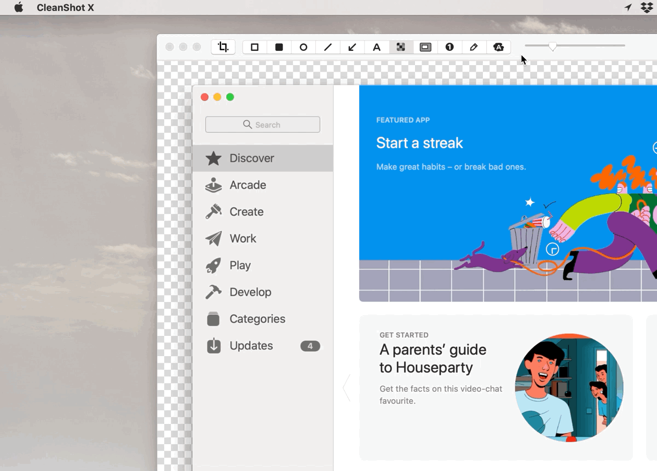Enable the numbered step annotation mode
The width and height of the screenshot is (657, 471).
click(449, 47)
